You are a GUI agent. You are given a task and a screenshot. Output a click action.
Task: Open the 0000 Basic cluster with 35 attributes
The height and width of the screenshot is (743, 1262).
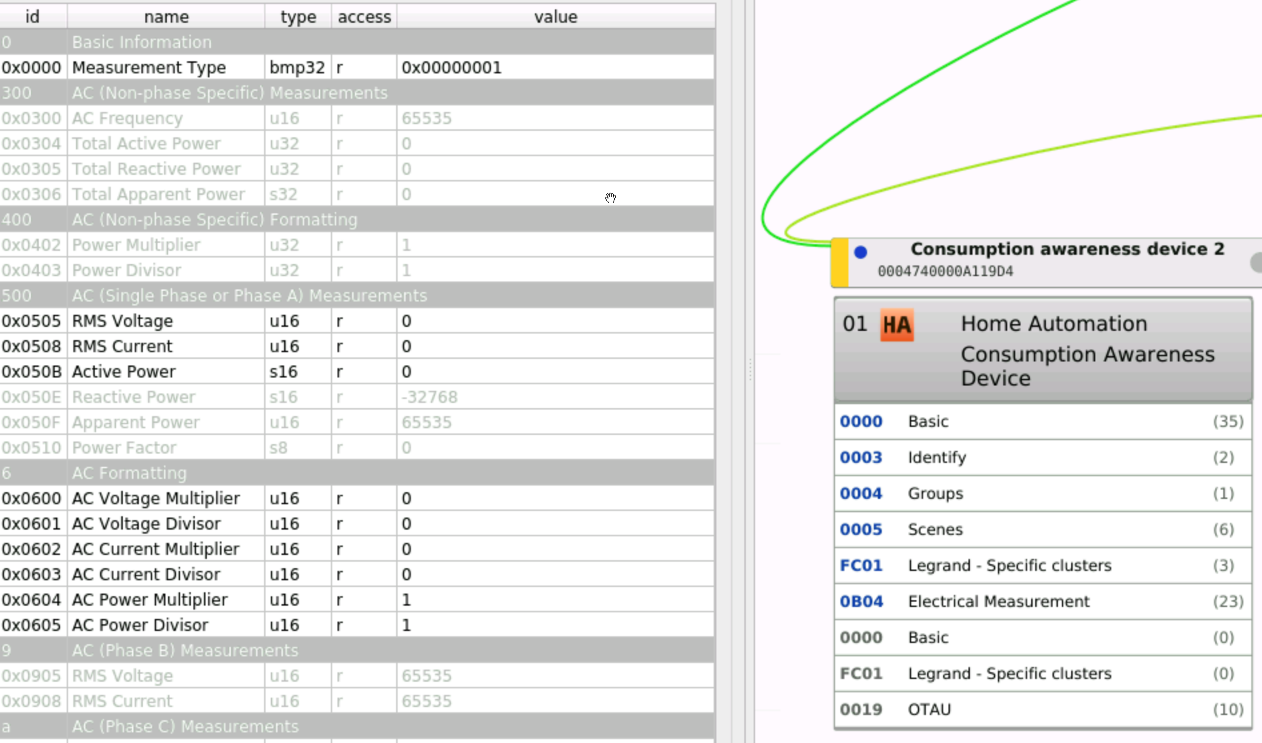point(1043,422)
